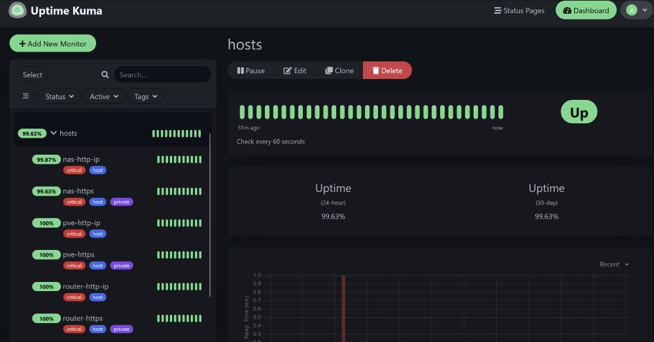Focus the monitor Search field
The image size is (654, 342).
pos(162,75)
